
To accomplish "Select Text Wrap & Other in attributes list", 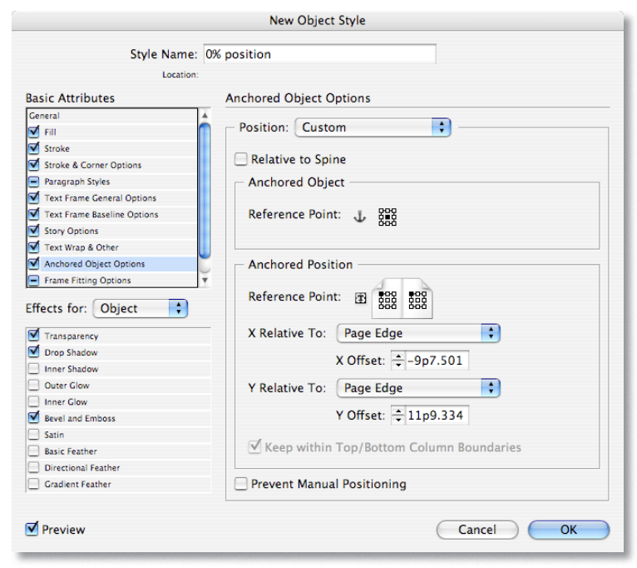I will (x=81, y=247).
